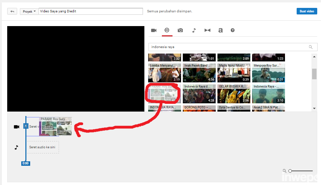This screenshot has width=321, height=185.
Task: Click the results list scroll down arrow
Action: point(314,108)
